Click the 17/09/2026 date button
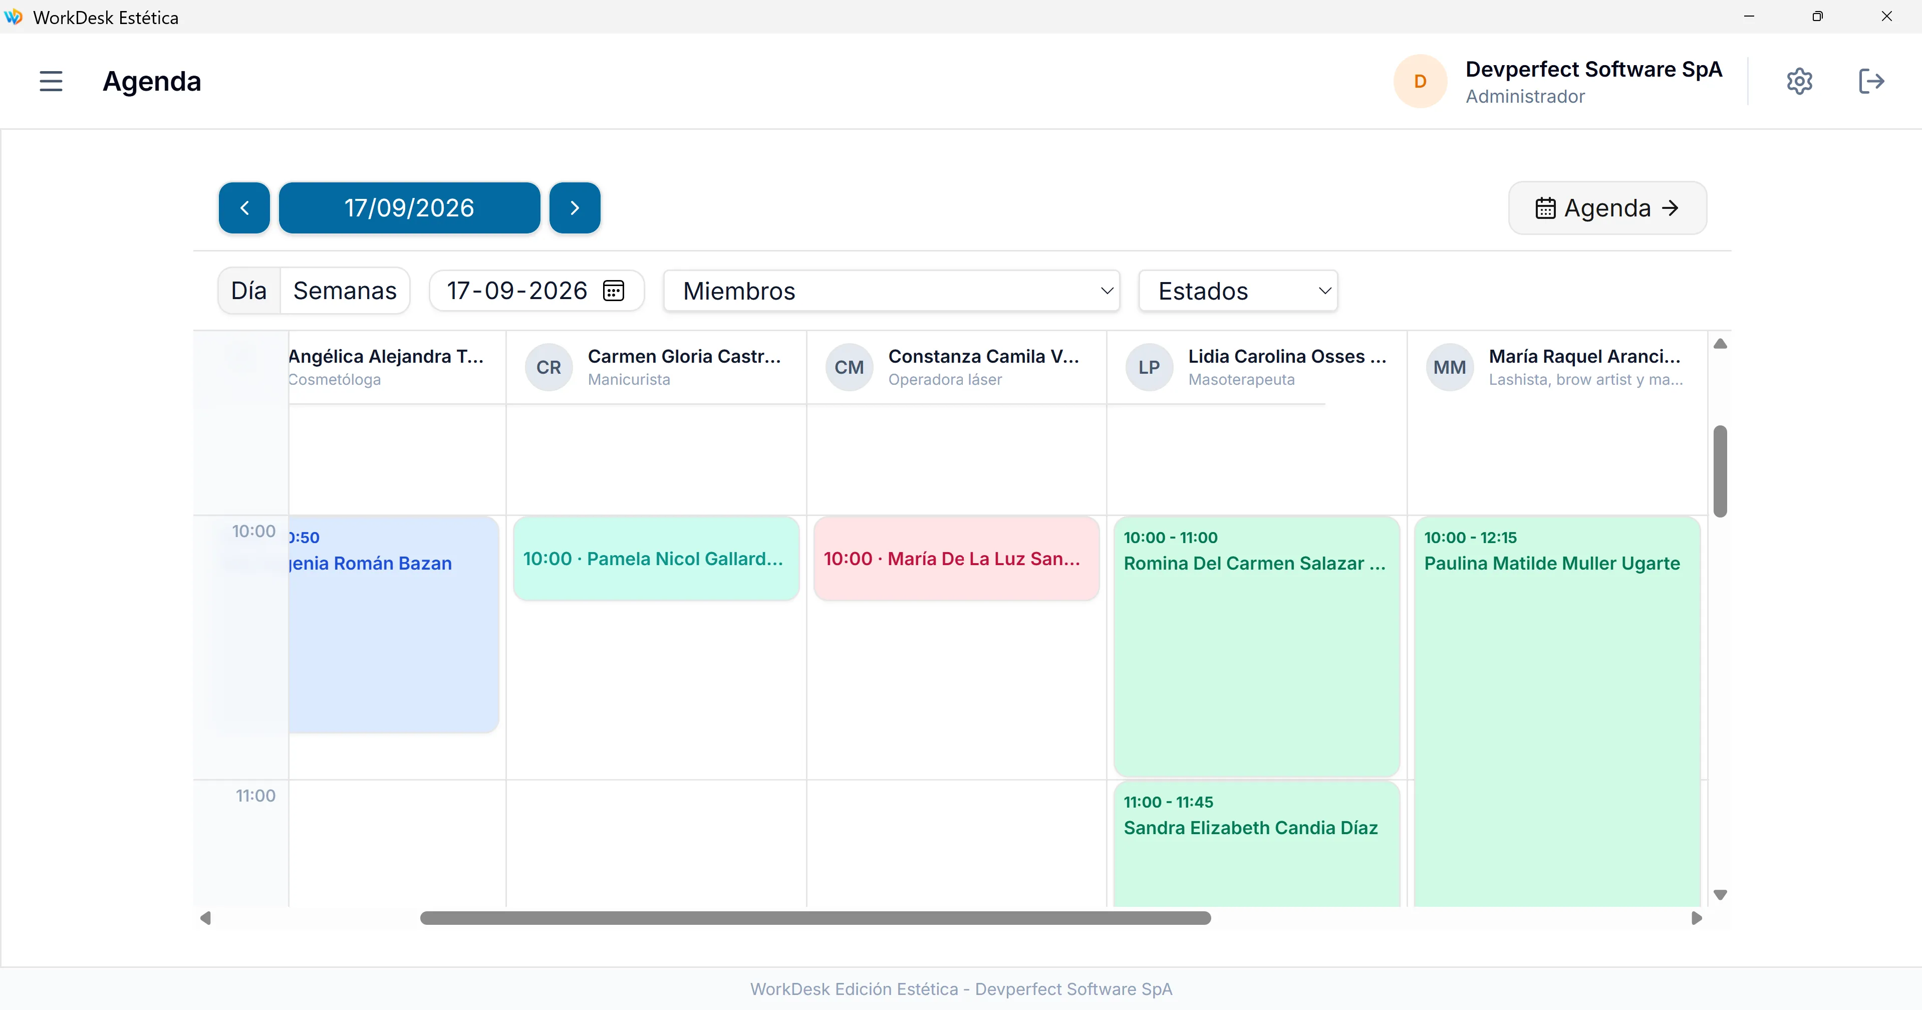This screenshot has width=1922, height=1010. coord(409,207)
